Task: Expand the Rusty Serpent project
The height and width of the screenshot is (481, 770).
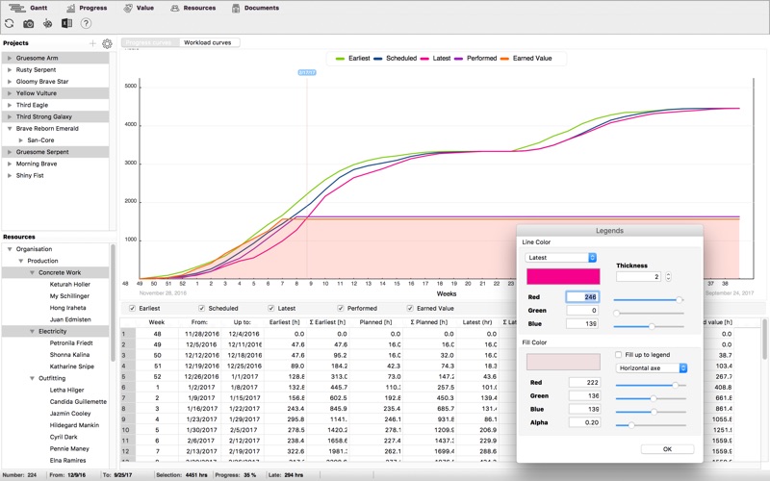Action: [10, 69]
